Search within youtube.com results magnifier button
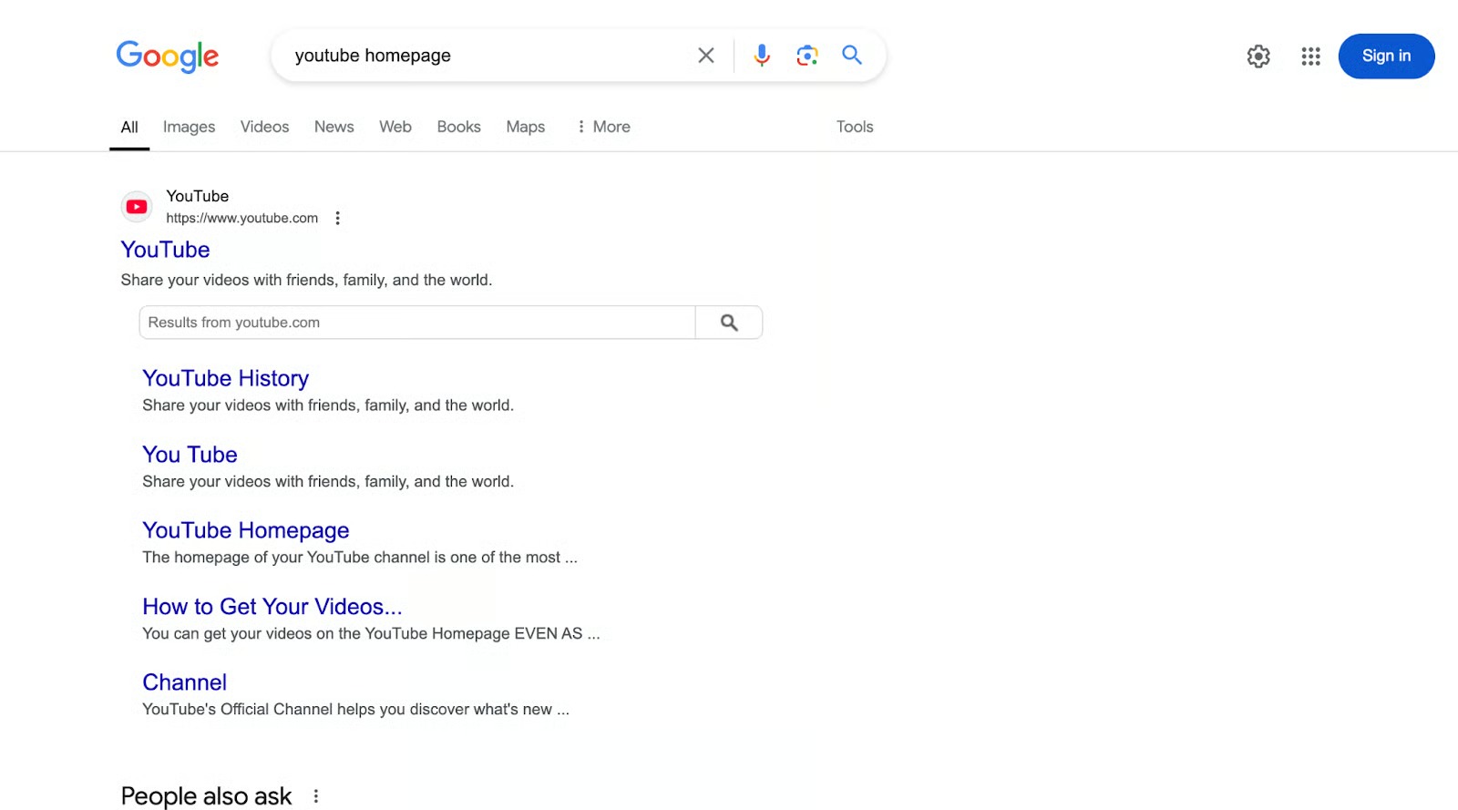This screenshot has width=1458, height=810. [729, 323]
